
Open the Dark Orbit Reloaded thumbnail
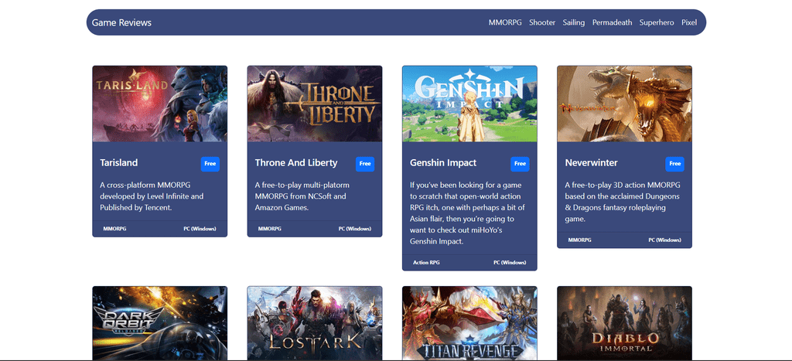tap(159, 323)
